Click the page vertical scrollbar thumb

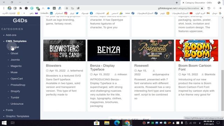[223, 90]
